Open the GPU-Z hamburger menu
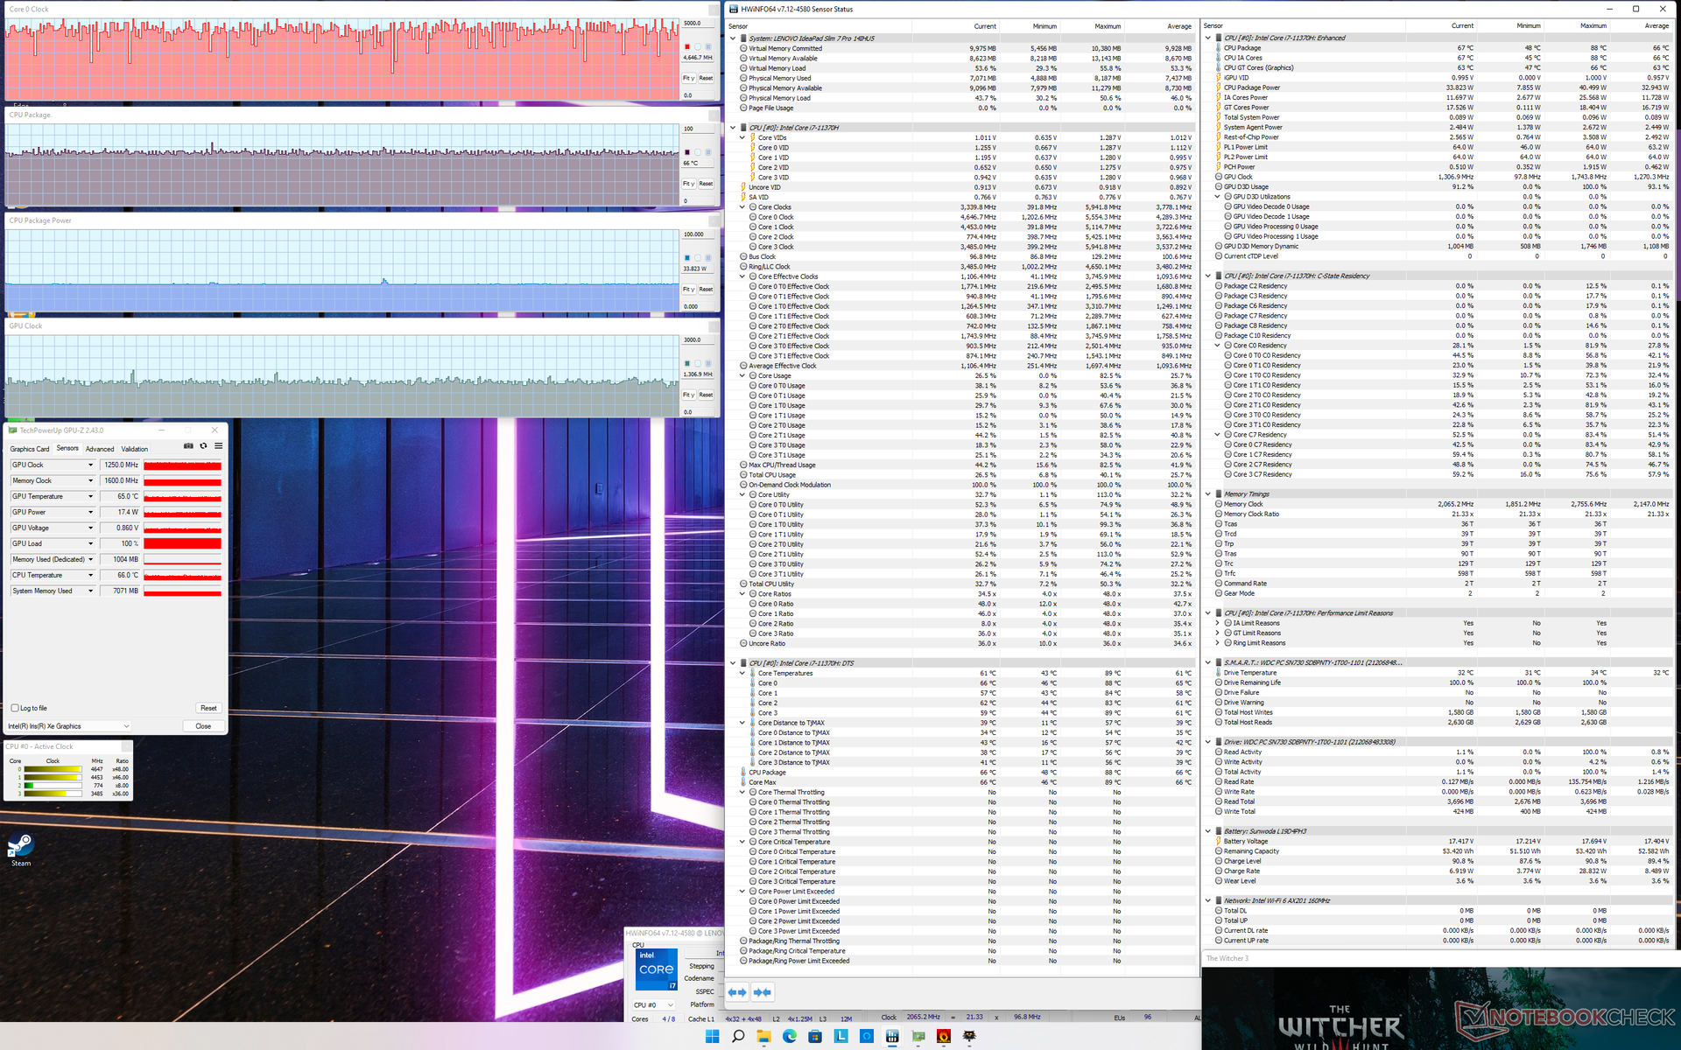The image size is (1681, 1050). point(218,446)
